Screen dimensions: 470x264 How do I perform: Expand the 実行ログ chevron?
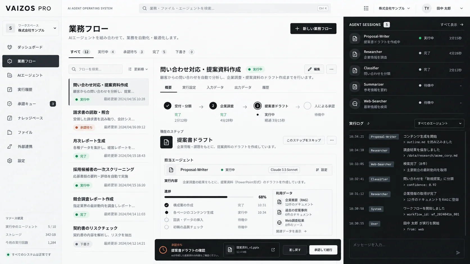pyautogui.click(x=368, y=123)
